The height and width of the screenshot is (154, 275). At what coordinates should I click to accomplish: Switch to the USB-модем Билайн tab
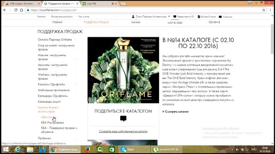click(21, 4)
